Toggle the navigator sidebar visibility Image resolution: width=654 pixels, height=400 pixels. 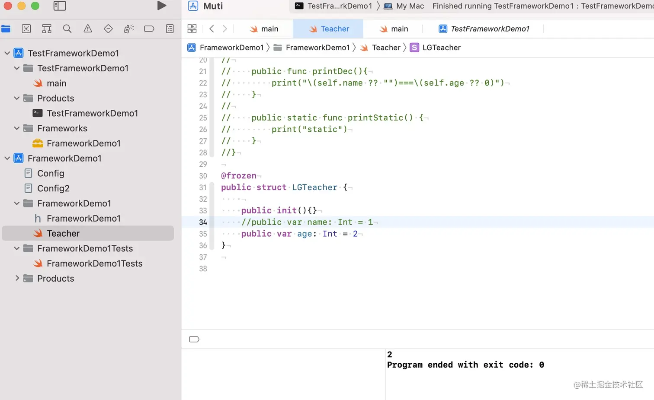60,6
